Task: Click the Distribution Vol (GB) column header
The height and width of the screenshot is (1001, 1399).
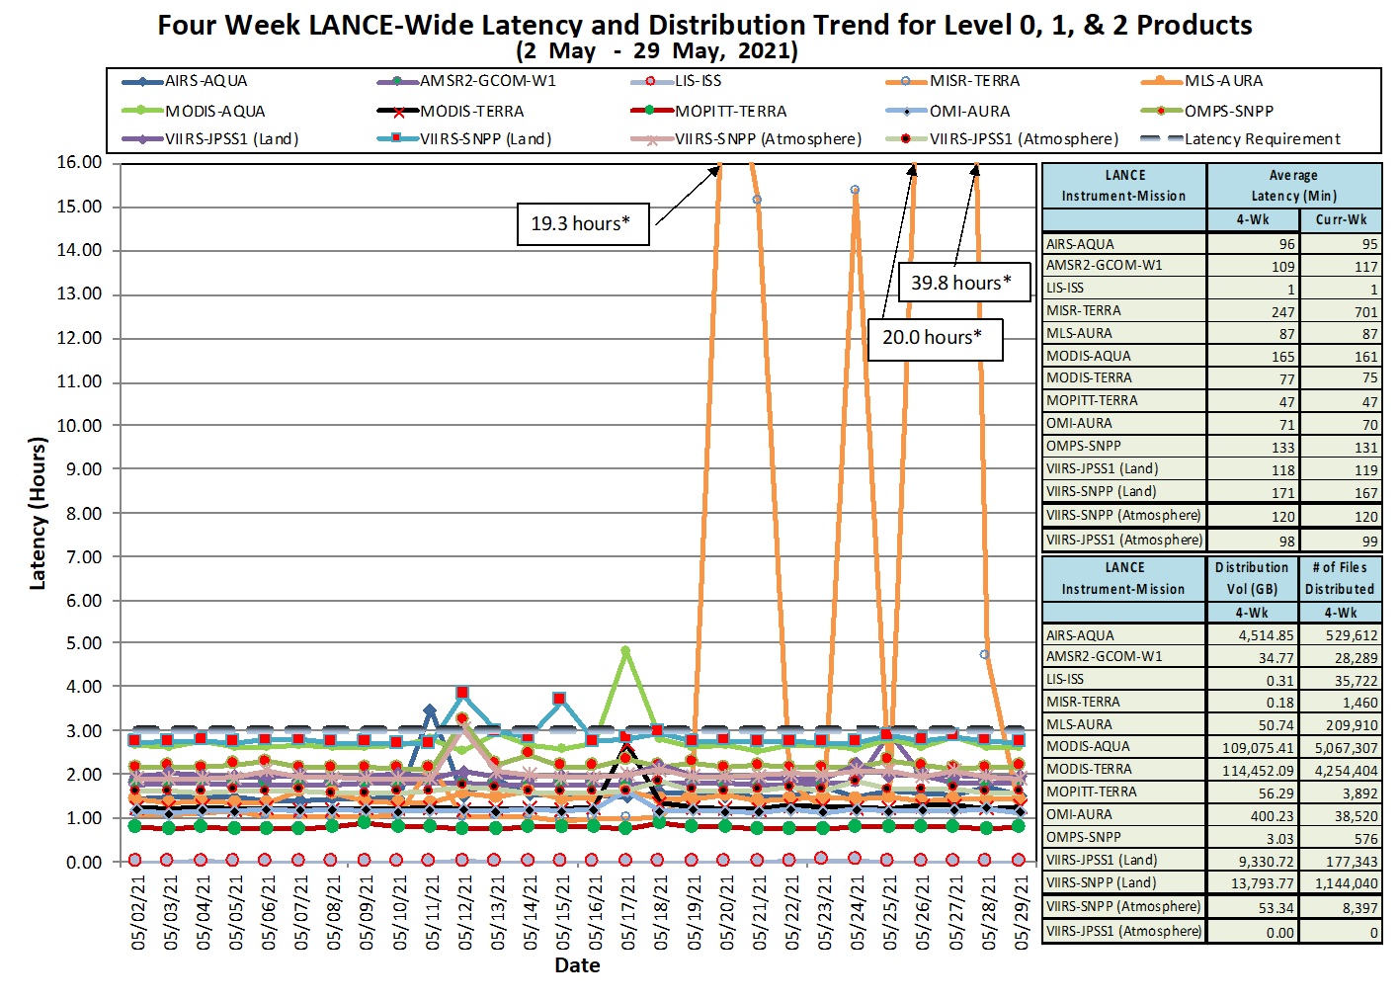Action: point(1252,578)
